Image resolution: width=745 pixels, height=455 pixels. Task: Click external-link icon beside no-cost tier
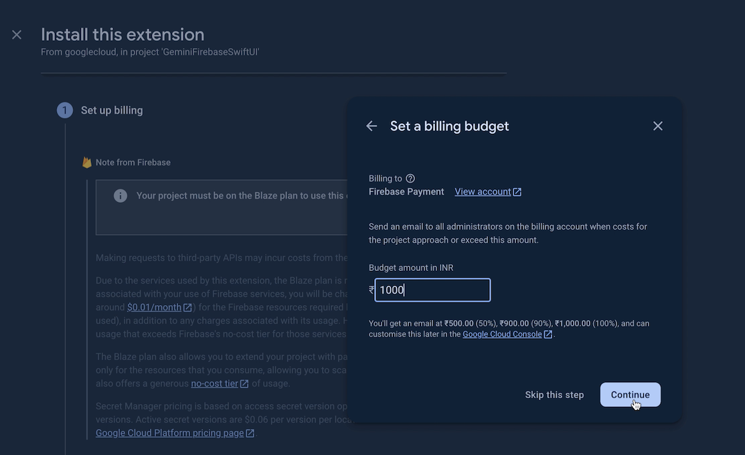(244, 384)
